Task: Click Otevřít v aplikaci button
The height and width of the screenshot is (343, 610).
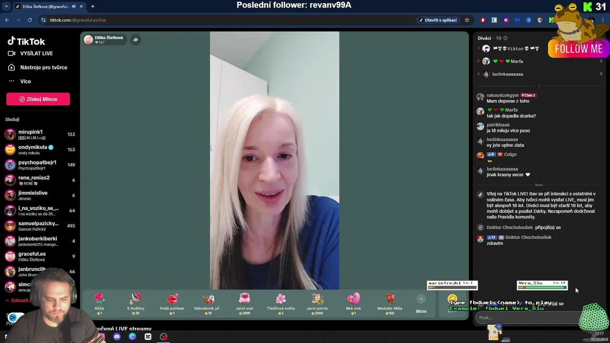Action: click(438, 20)
